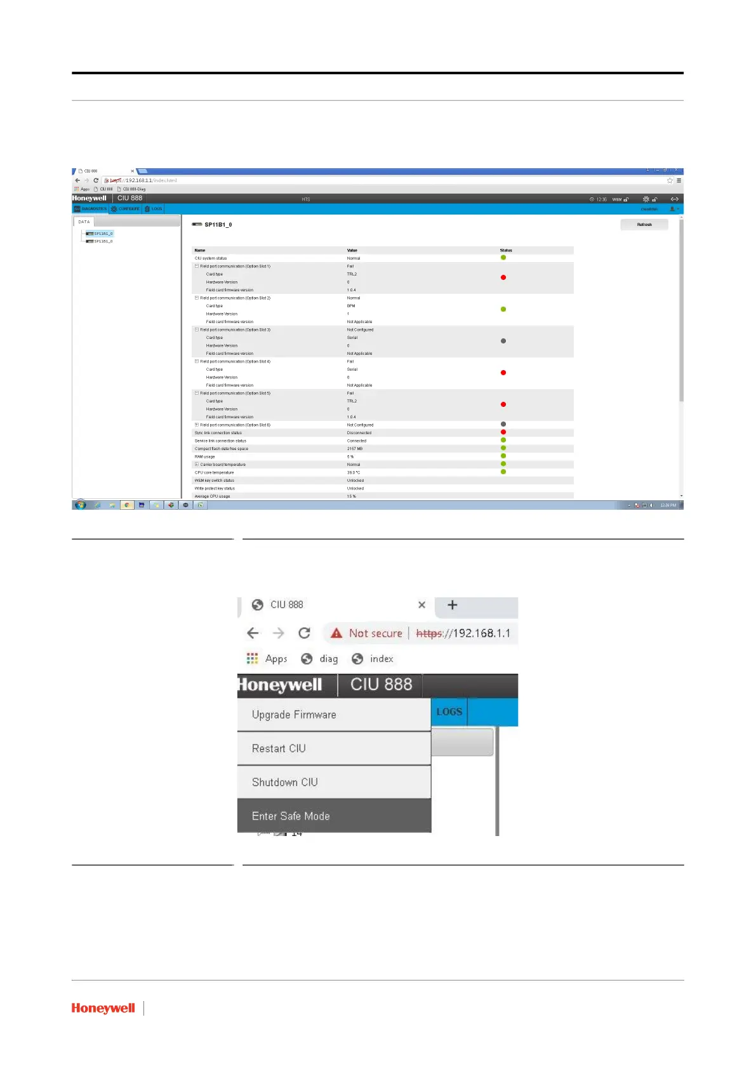756x1069 pixels.
Task: Close the CIU 888 tab in lower screenshot
Action: tap(421, 605)
